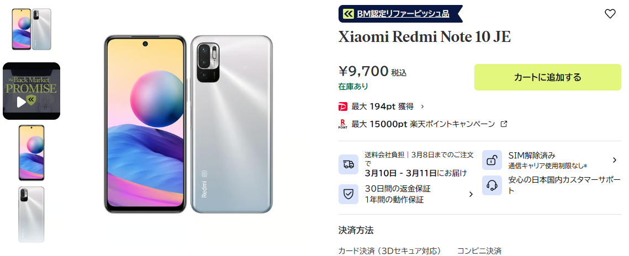Click the shield warranty icon

pos(348,194)
